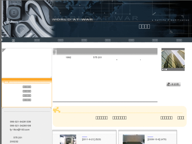Click the 'a halflife 2 modification' banner text
Viewport: 192px width, 144px height.
tap(171, 20)
